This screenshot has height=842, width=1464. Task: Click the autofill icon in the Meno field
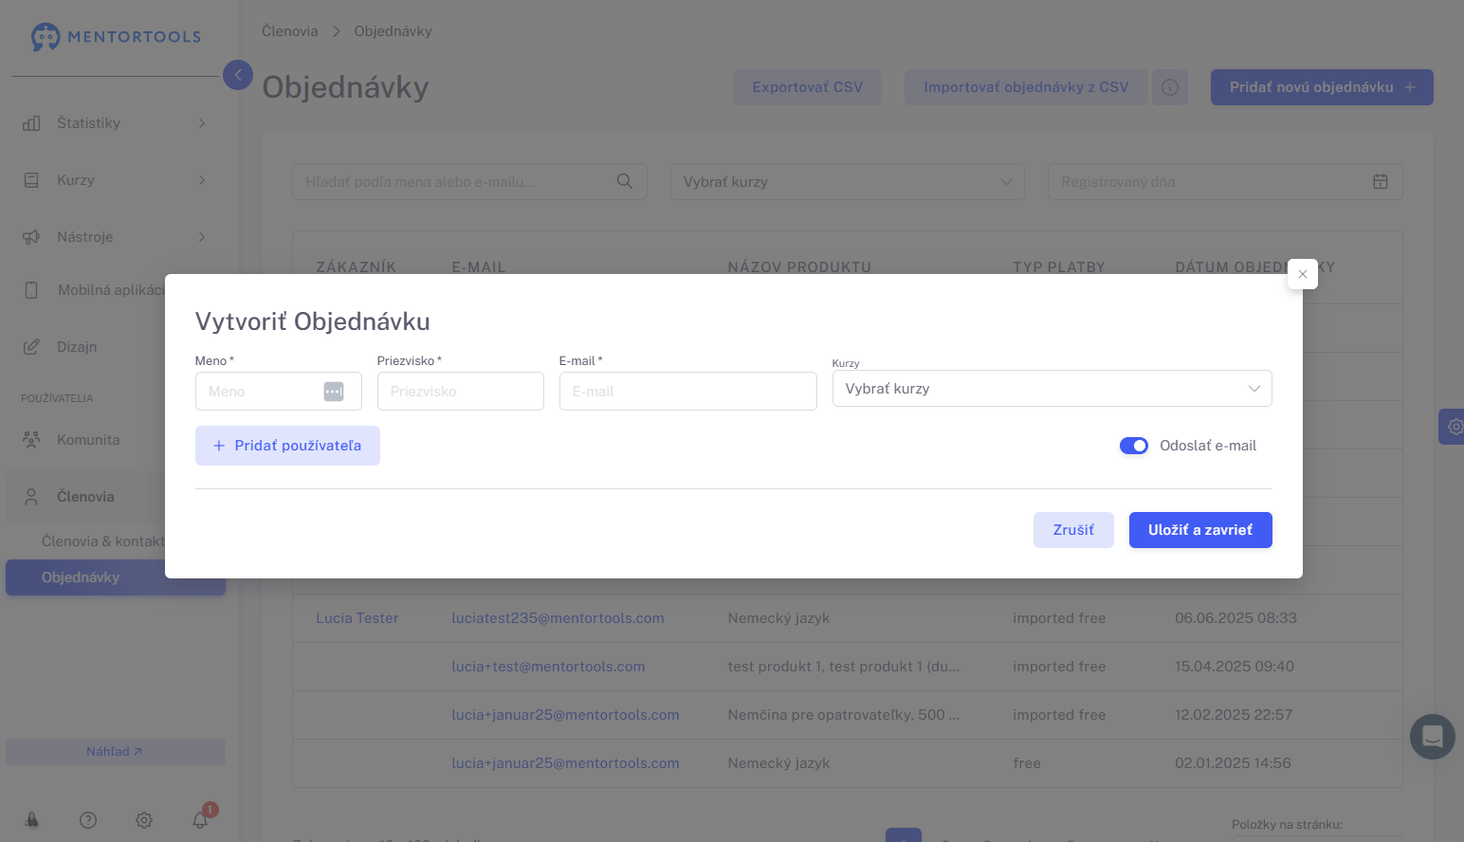coord(334,392)
